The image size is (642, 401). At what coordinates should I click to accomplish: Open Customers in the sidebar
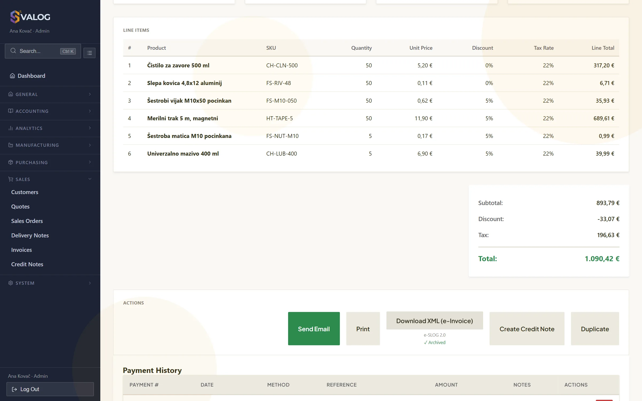(25, 192)
